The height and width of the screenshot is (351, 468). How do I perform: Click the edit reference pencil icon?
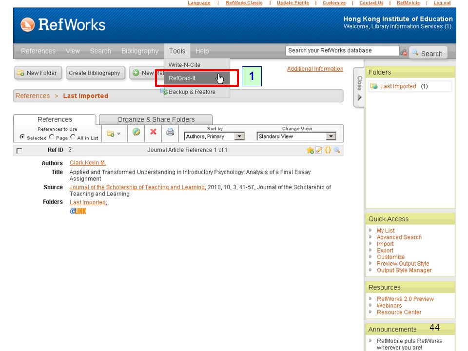[x=319, y=150]
